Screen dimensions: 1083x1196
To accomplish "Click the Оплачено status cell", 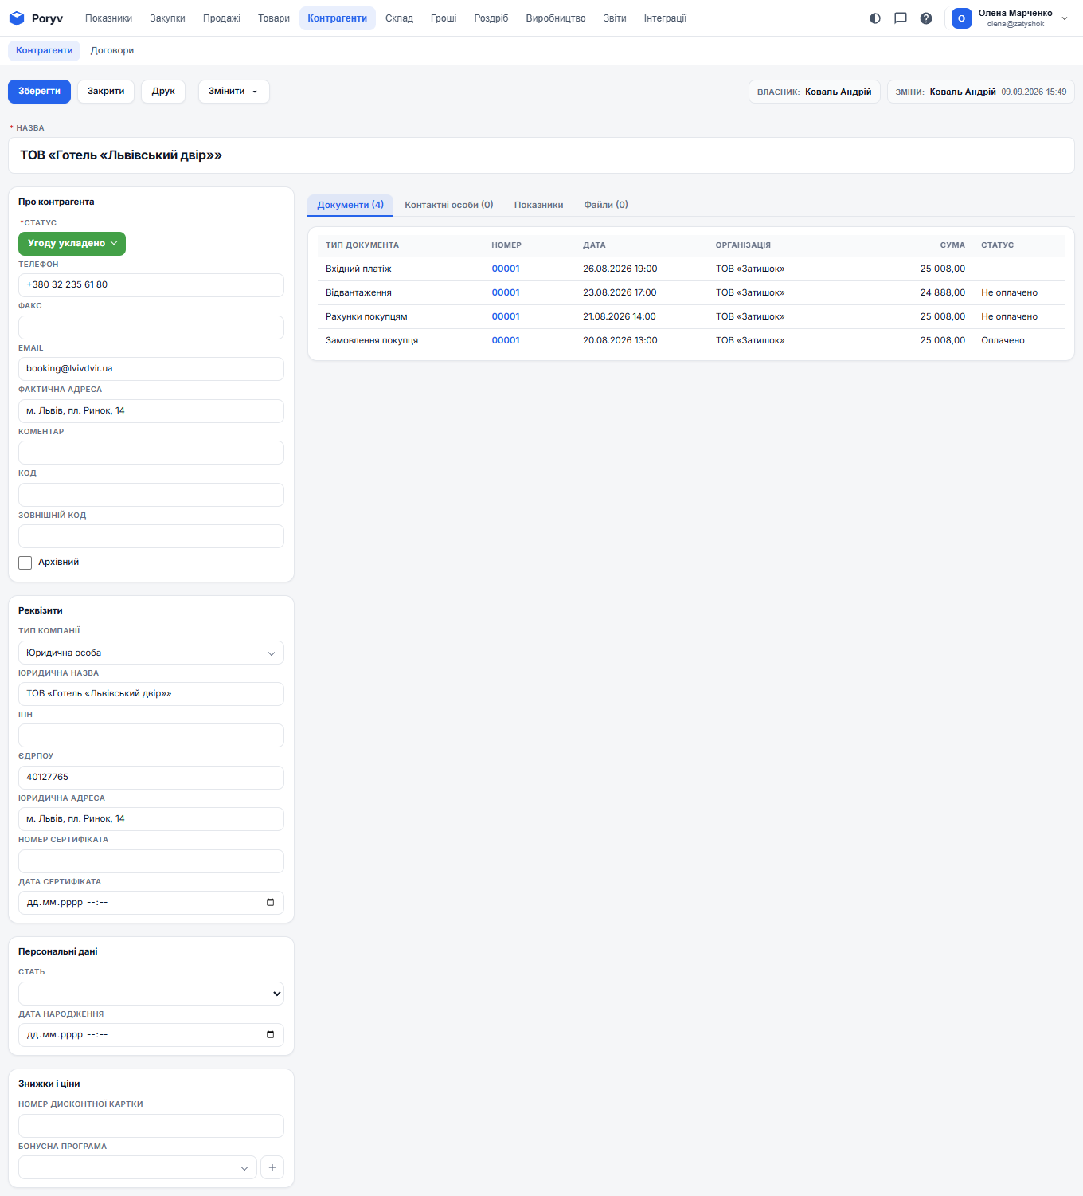I will (1003, 340).
